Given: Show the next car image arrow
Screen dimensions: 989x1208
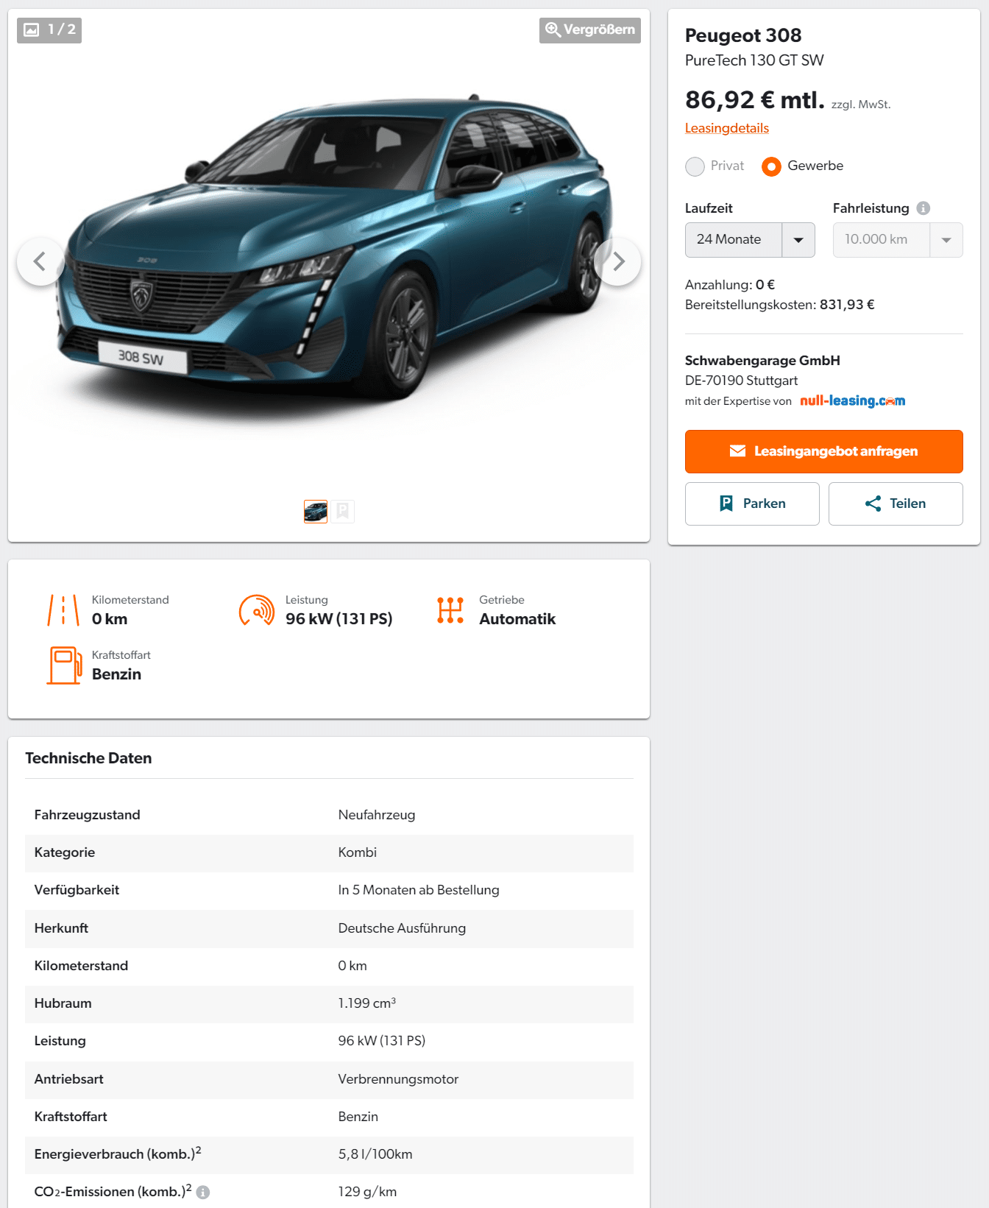Looking at the screenshot, I should [618, 261].
